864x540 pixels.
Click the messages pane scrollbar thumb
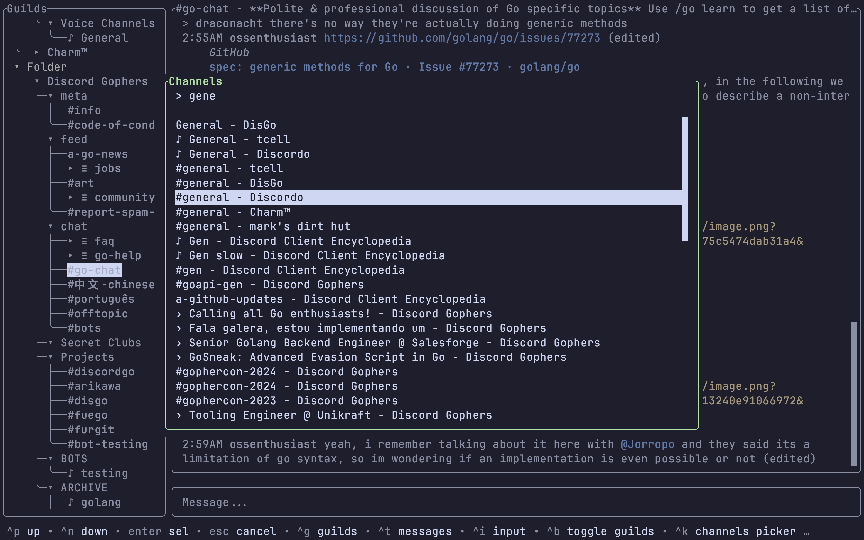854,394
